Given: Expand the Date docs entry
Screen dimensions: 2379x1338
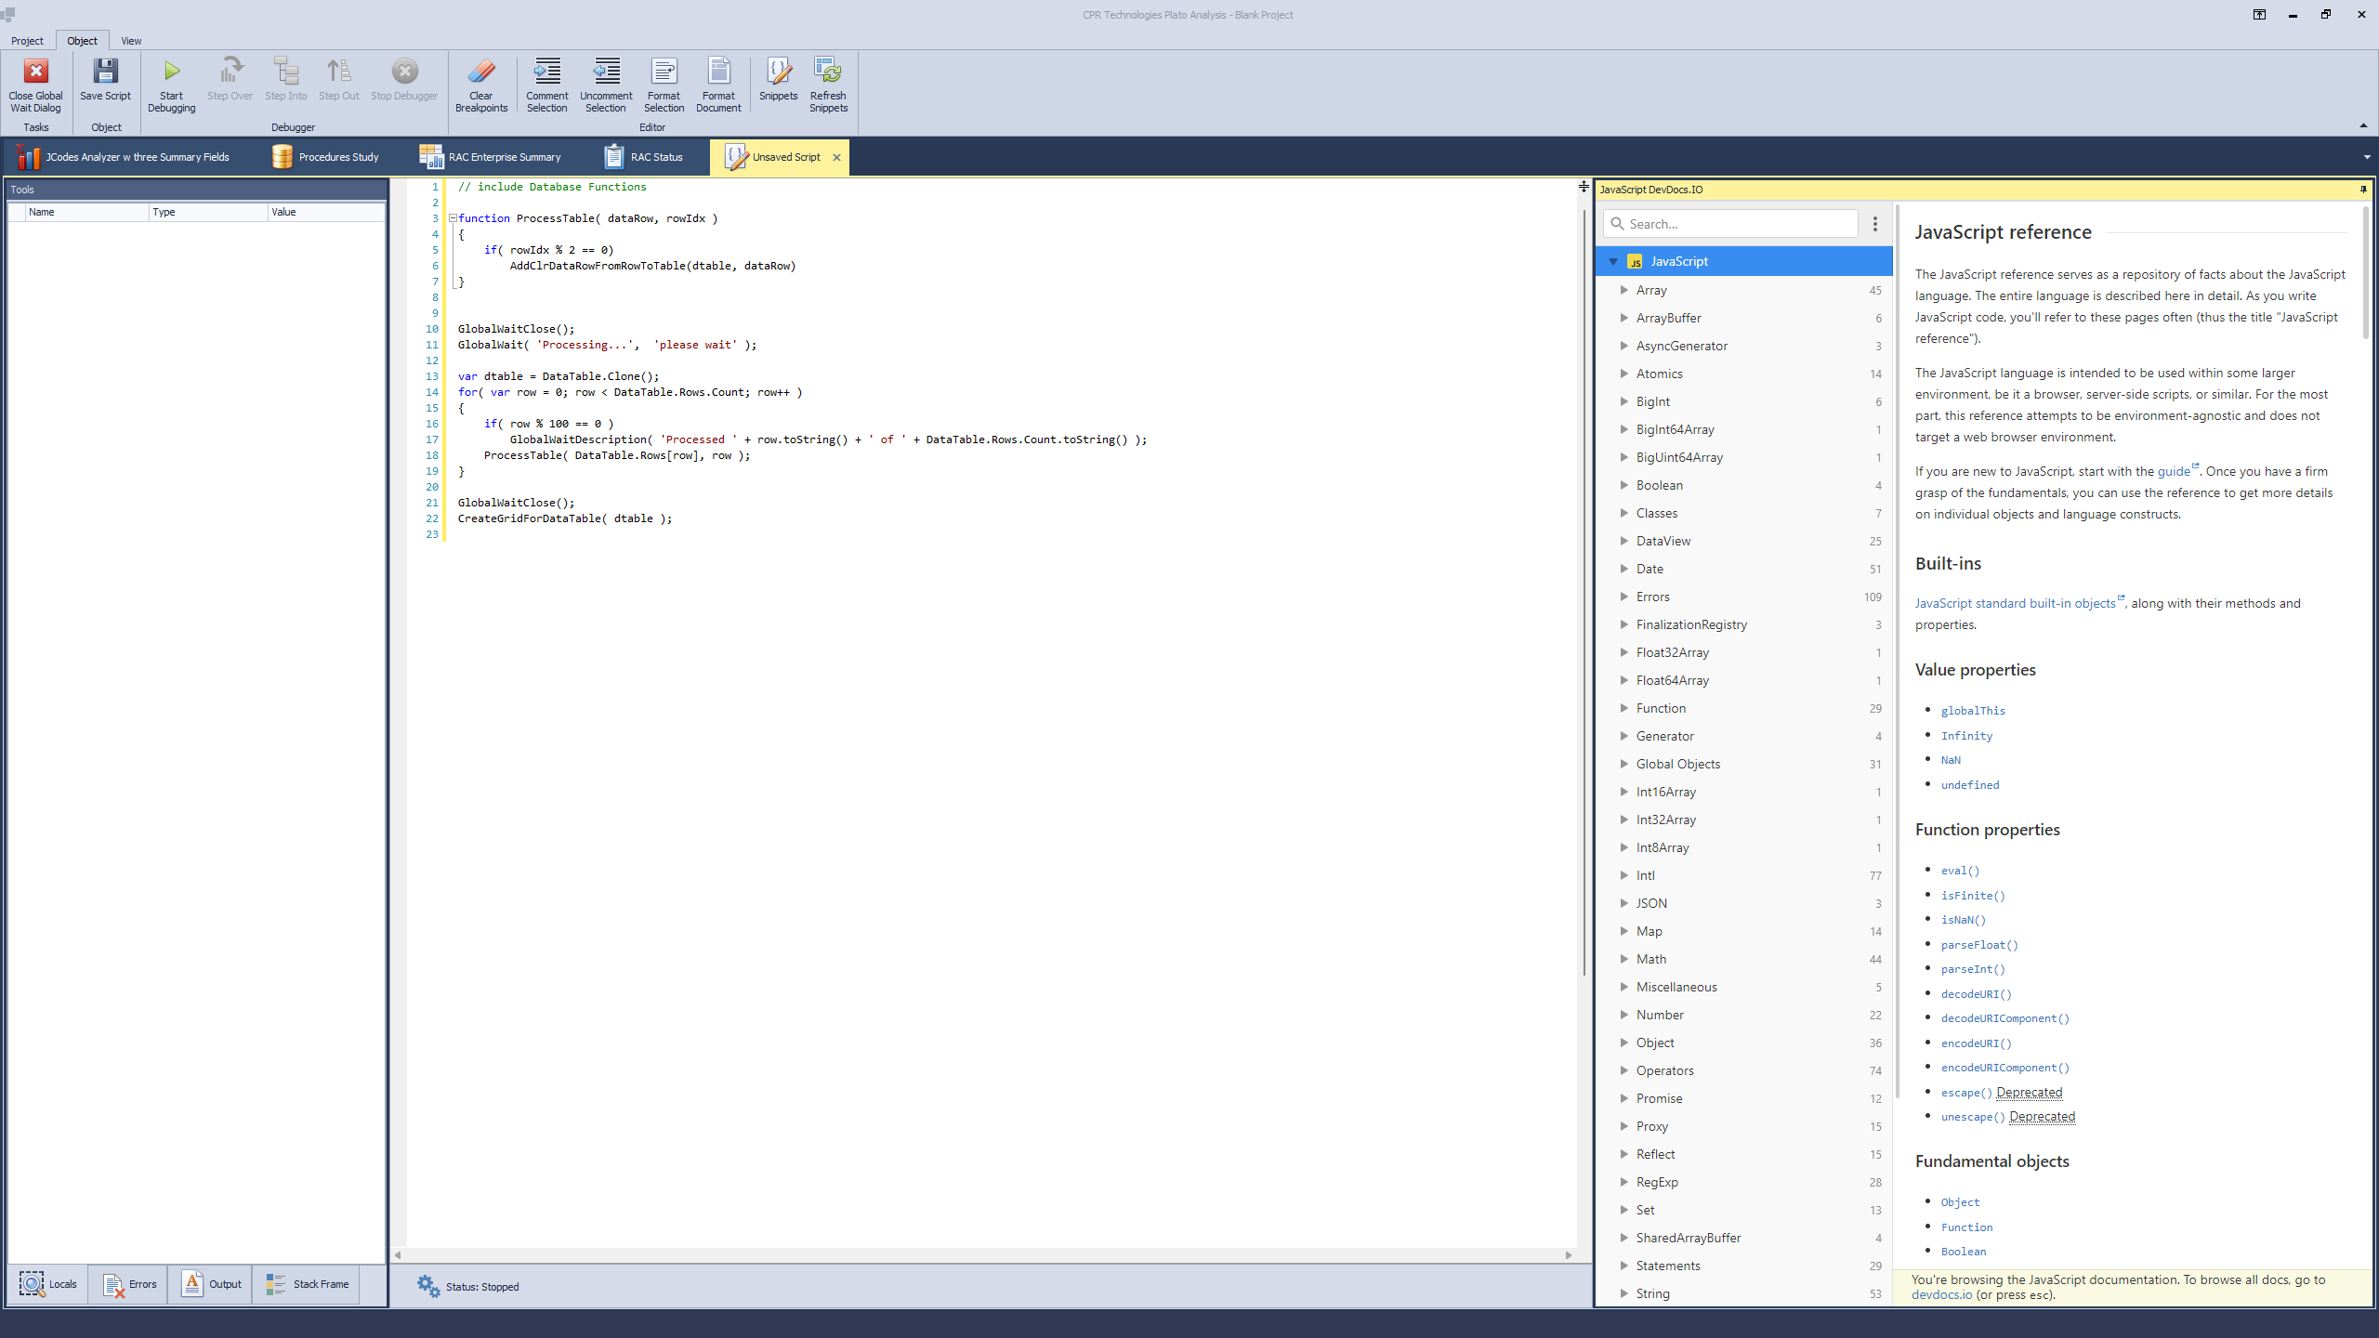Looking at the screenshot, I should point(1623,569).
